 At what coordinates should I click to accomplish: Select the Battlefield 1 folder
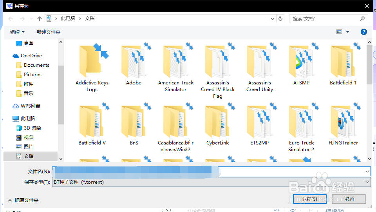point(343,64)
